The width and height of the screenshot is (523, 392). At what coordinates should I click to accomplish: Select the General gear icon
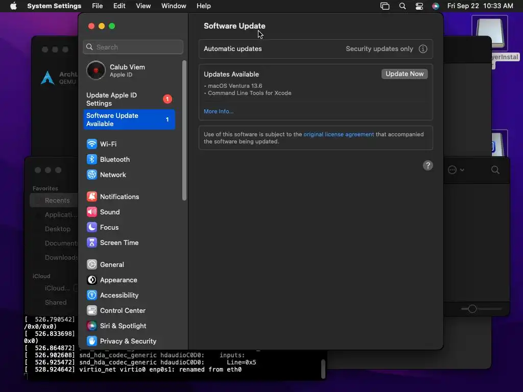[92, 265]
